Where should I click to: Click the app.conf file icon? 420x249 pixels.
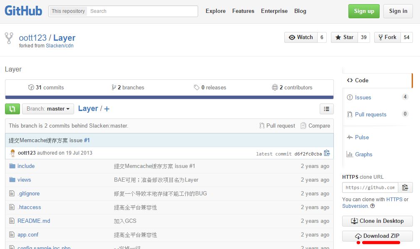[12, 234]
